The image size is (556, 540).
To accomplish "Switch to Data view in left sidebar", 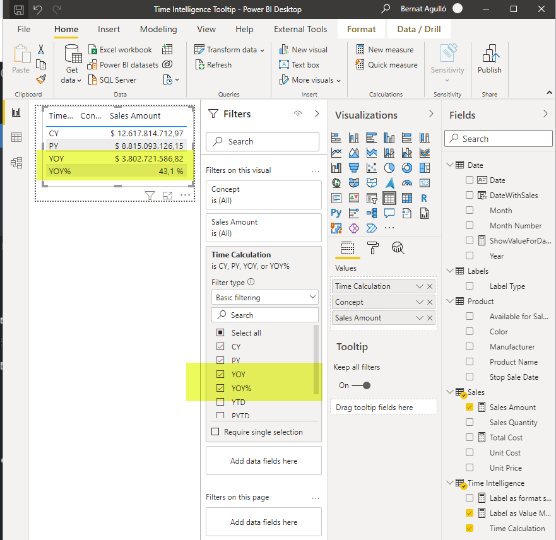I will coord(16,138).
